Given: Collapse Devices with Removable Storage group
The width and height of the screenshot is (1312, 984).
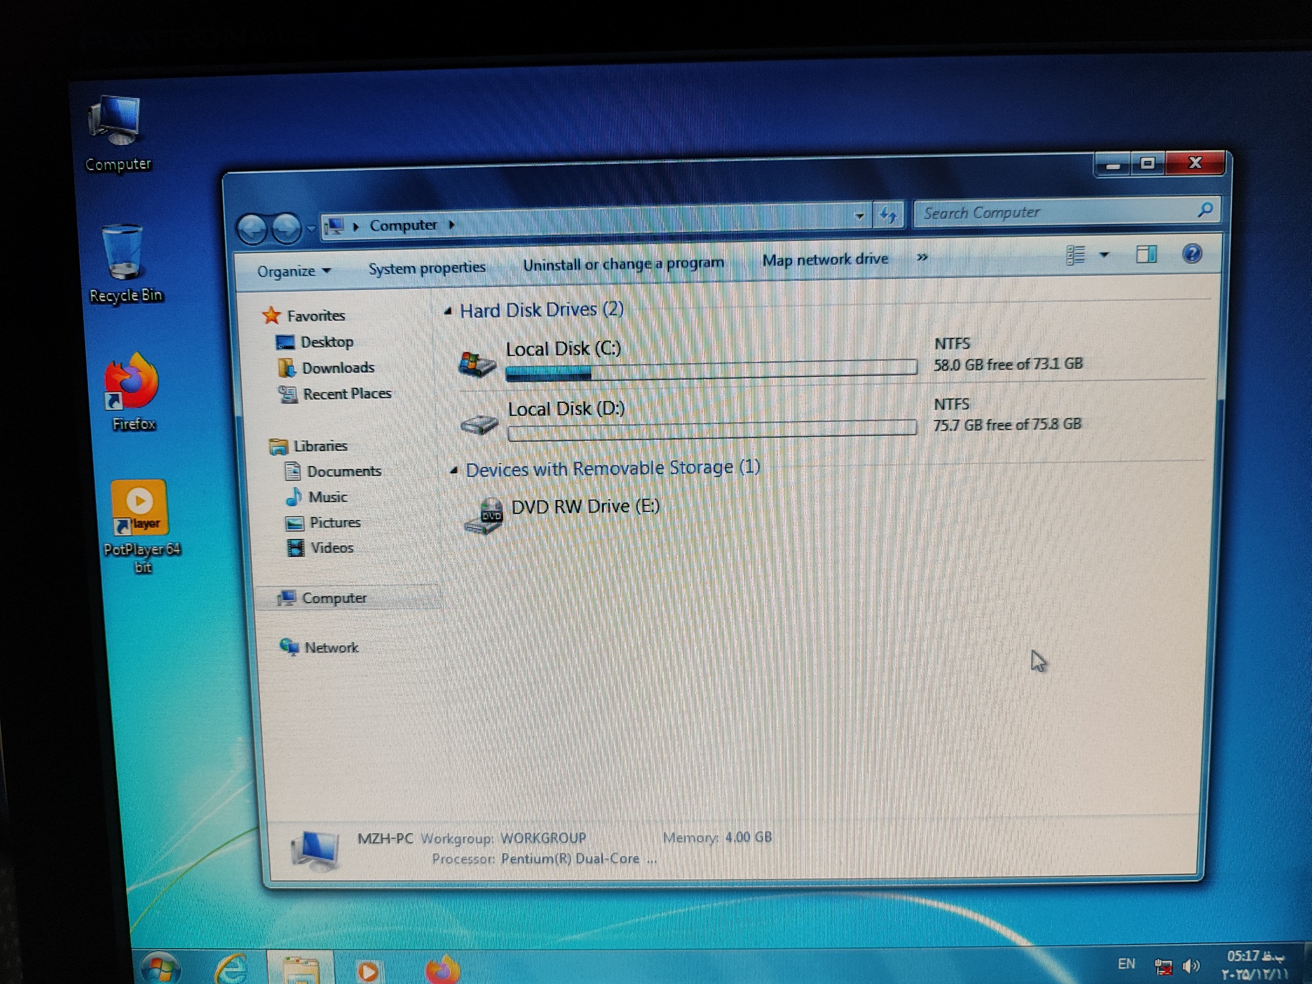Looking at the screenshot, I should [454, 470].
